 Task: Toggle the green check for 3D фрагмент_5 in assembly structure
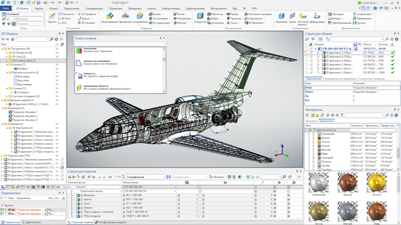point(393,53)
